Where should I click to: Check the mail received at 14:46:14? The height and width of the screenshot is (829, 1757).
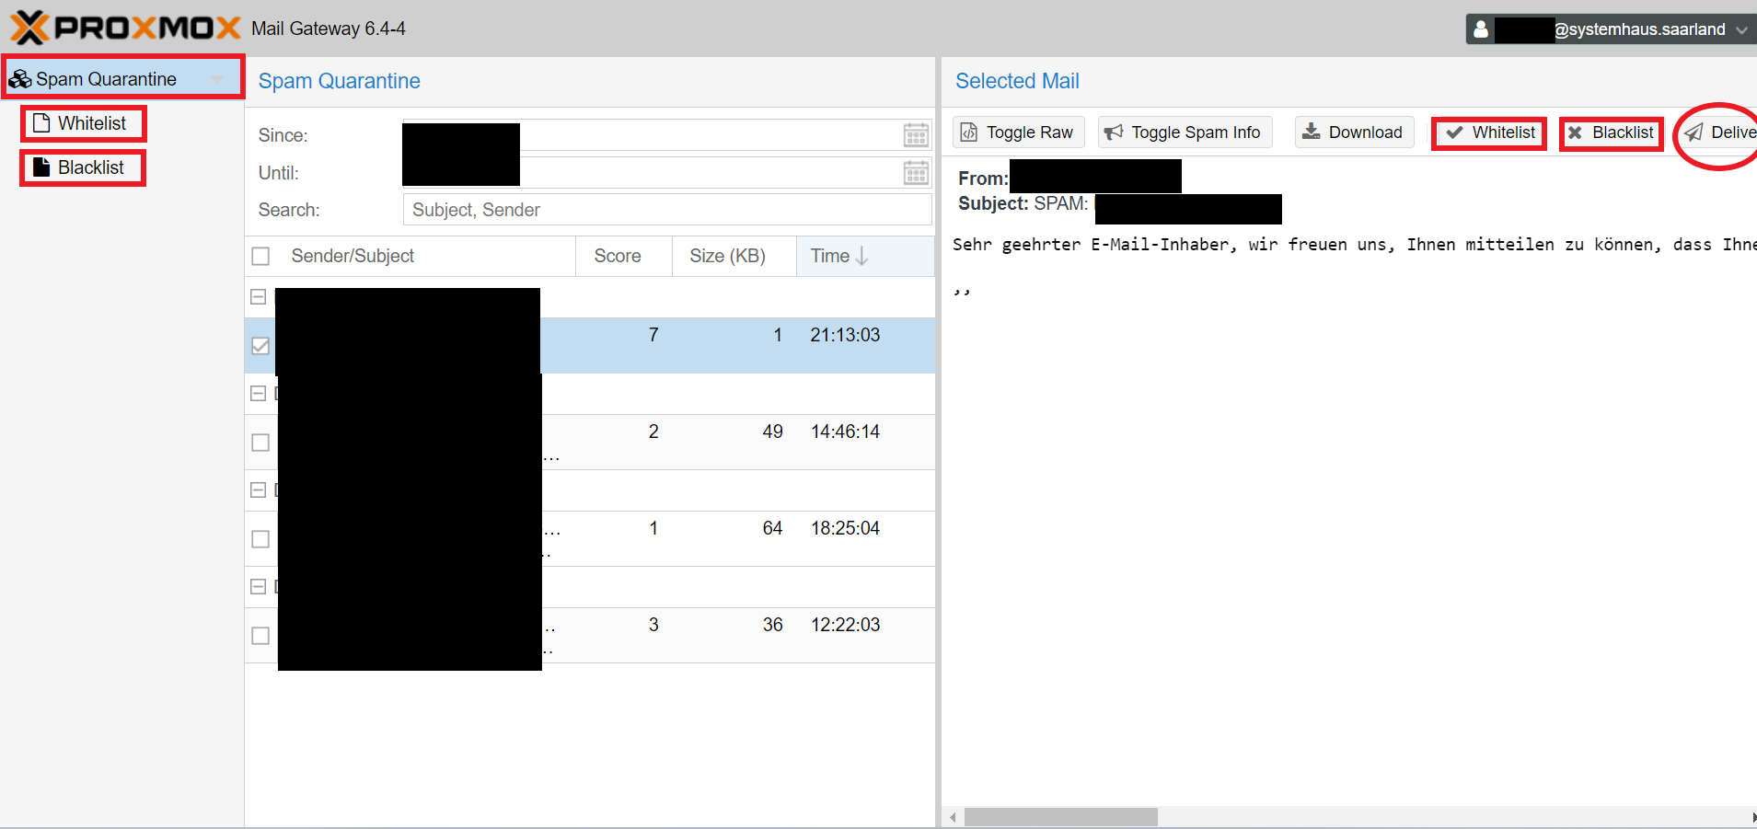(260, 443)
